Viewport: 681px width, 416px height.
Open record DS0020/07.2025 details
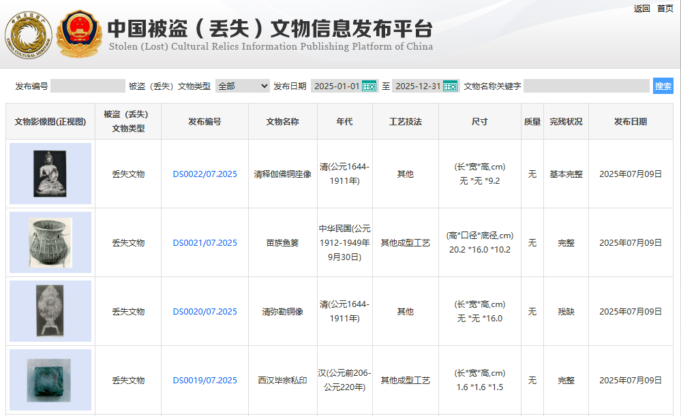coord(205,311)
